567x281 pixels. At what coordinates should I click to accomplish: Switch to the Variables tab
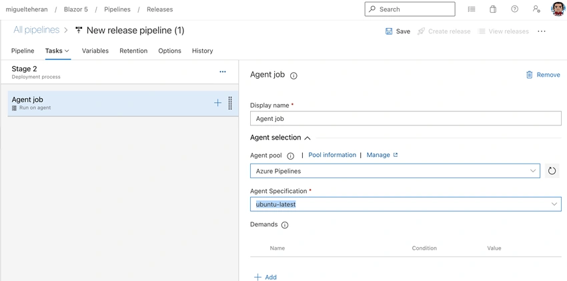tap(95, 51)
